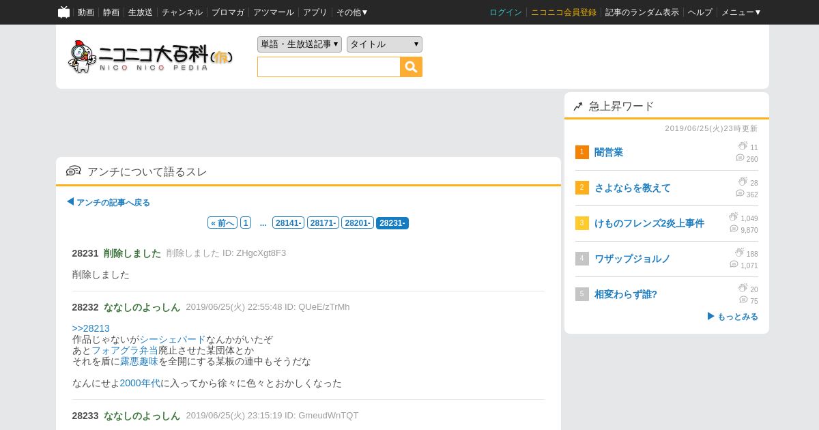Open the 単語・生放送記事 category dropdown
This screenshot has height=430, width=819.
click(300, 44)
